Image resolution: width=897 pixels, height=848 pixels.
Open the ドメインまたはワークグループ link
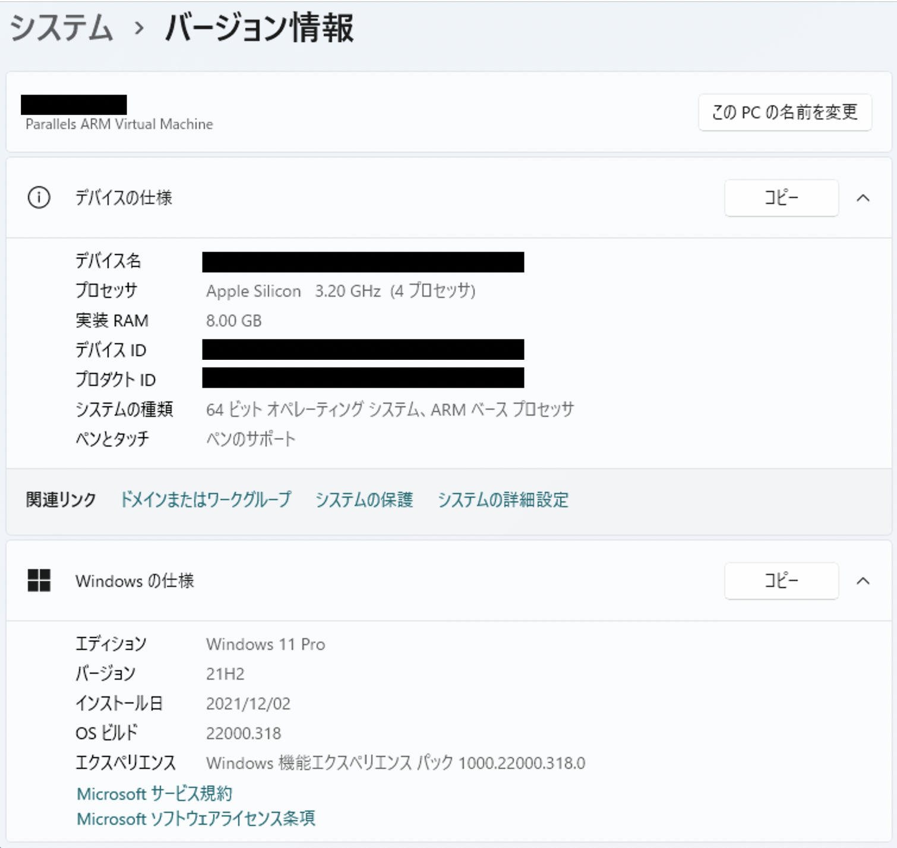[x=206, y=500]
